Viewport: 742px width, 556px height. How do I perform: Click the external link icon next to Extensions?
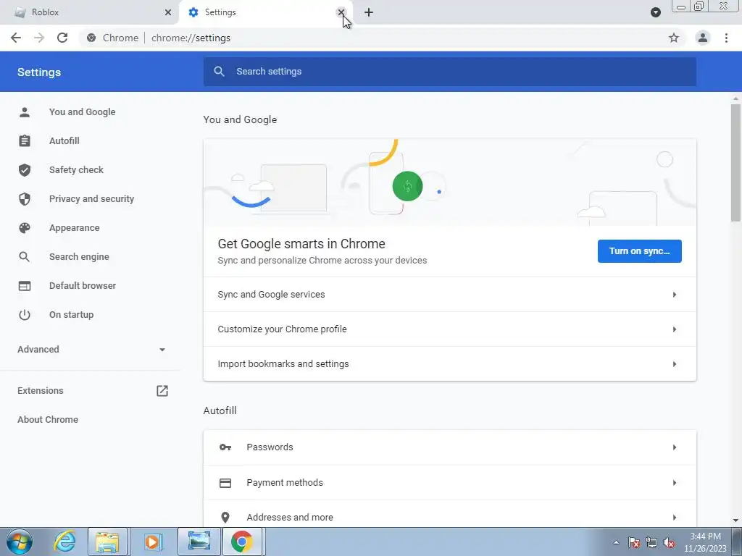coord(162,390)
